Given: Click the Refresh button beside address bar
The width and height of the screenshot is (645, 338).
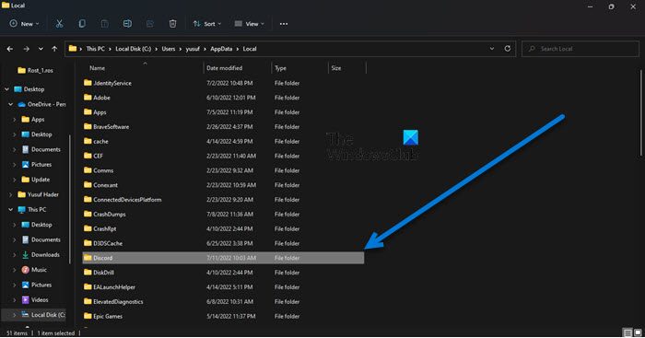Looking at the screenshot, I should (508, 49).
